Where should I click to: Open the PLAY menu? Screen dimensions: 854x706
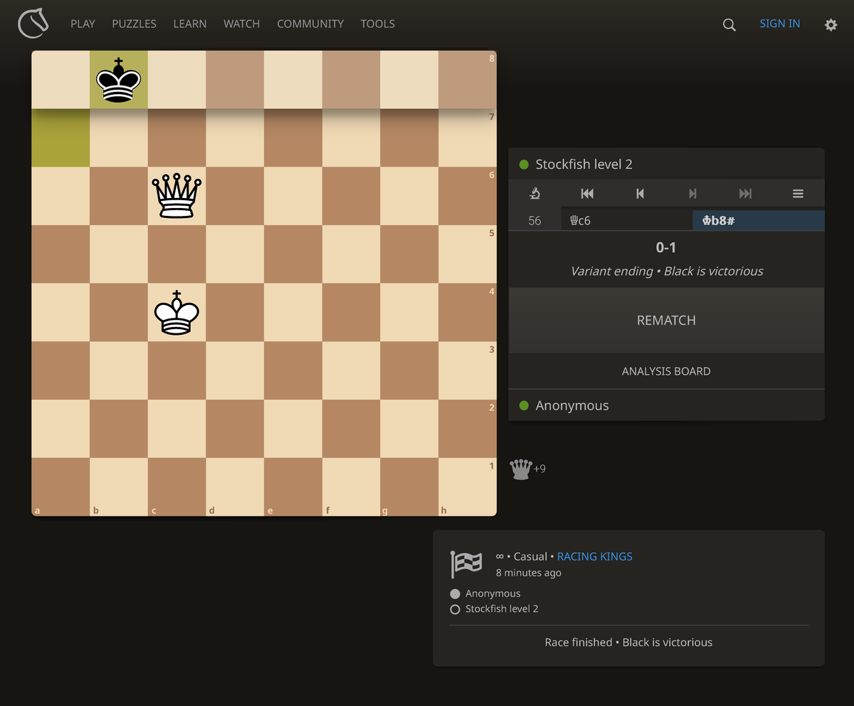tap(83, 24)
